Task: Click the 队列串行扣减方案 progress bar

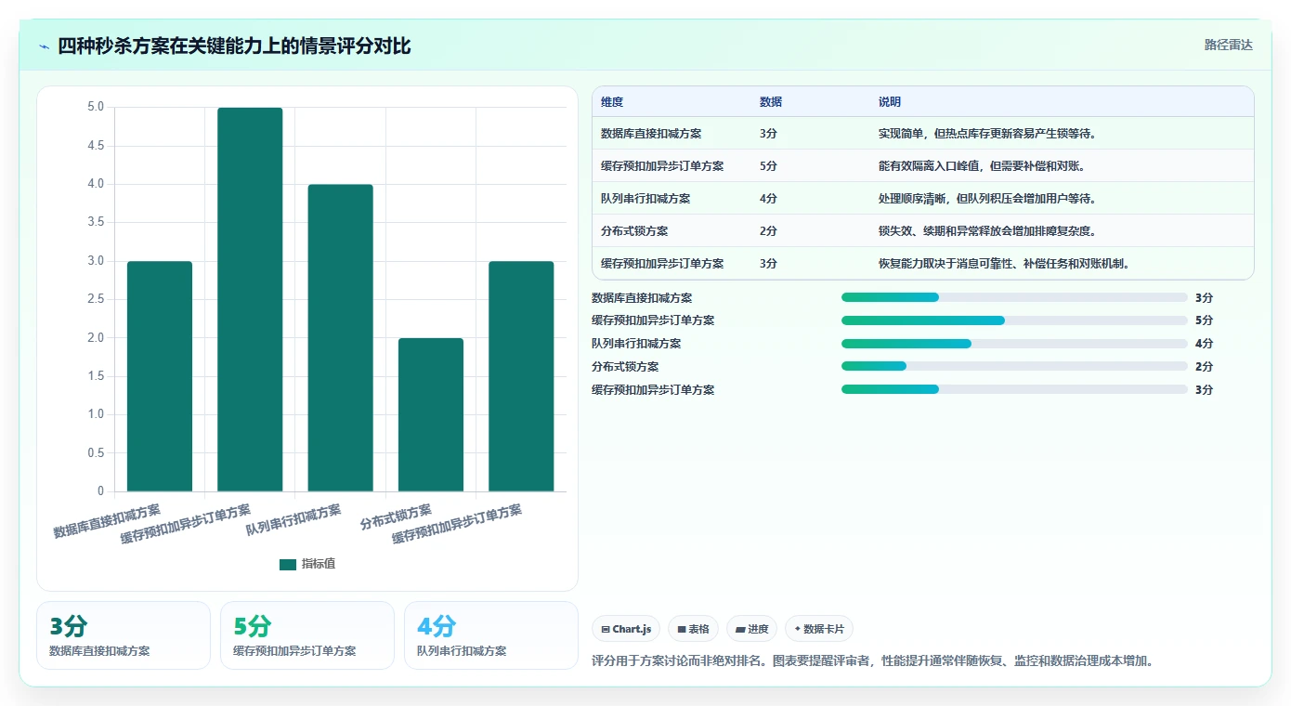Action: pyautogui.click(x=1014, y=344)
